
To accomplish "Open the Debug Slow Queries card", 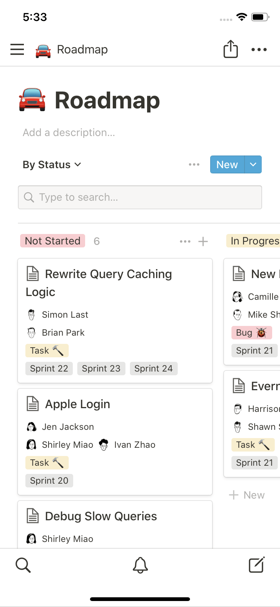I will [x=101, y=516].
